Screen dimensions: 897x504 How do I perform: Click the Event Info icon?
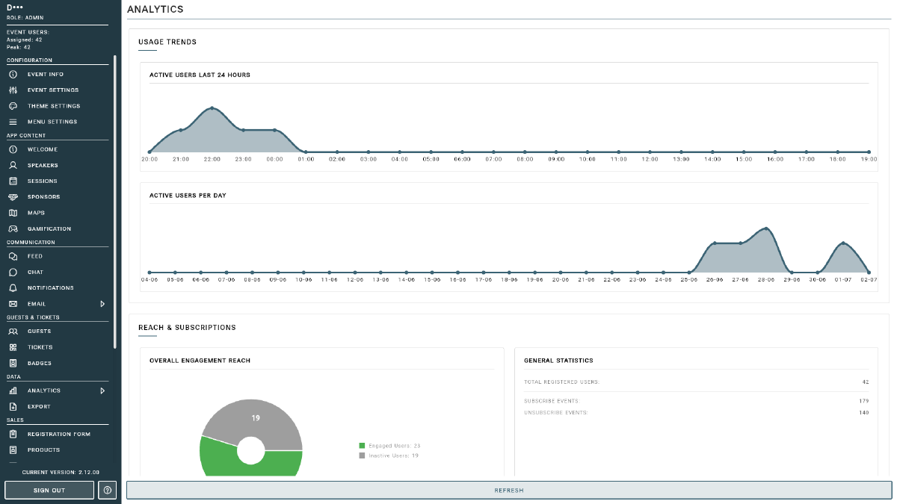tap(13, 75)
